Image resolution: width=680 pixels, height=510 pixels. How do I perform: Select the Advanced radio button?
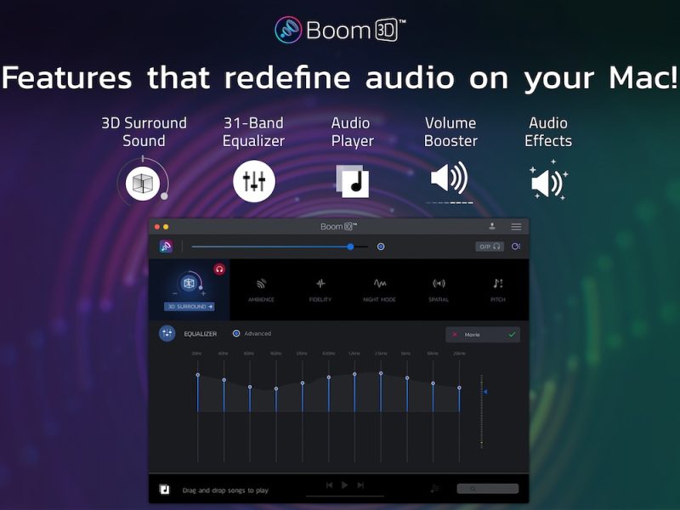tap(236, 333)
